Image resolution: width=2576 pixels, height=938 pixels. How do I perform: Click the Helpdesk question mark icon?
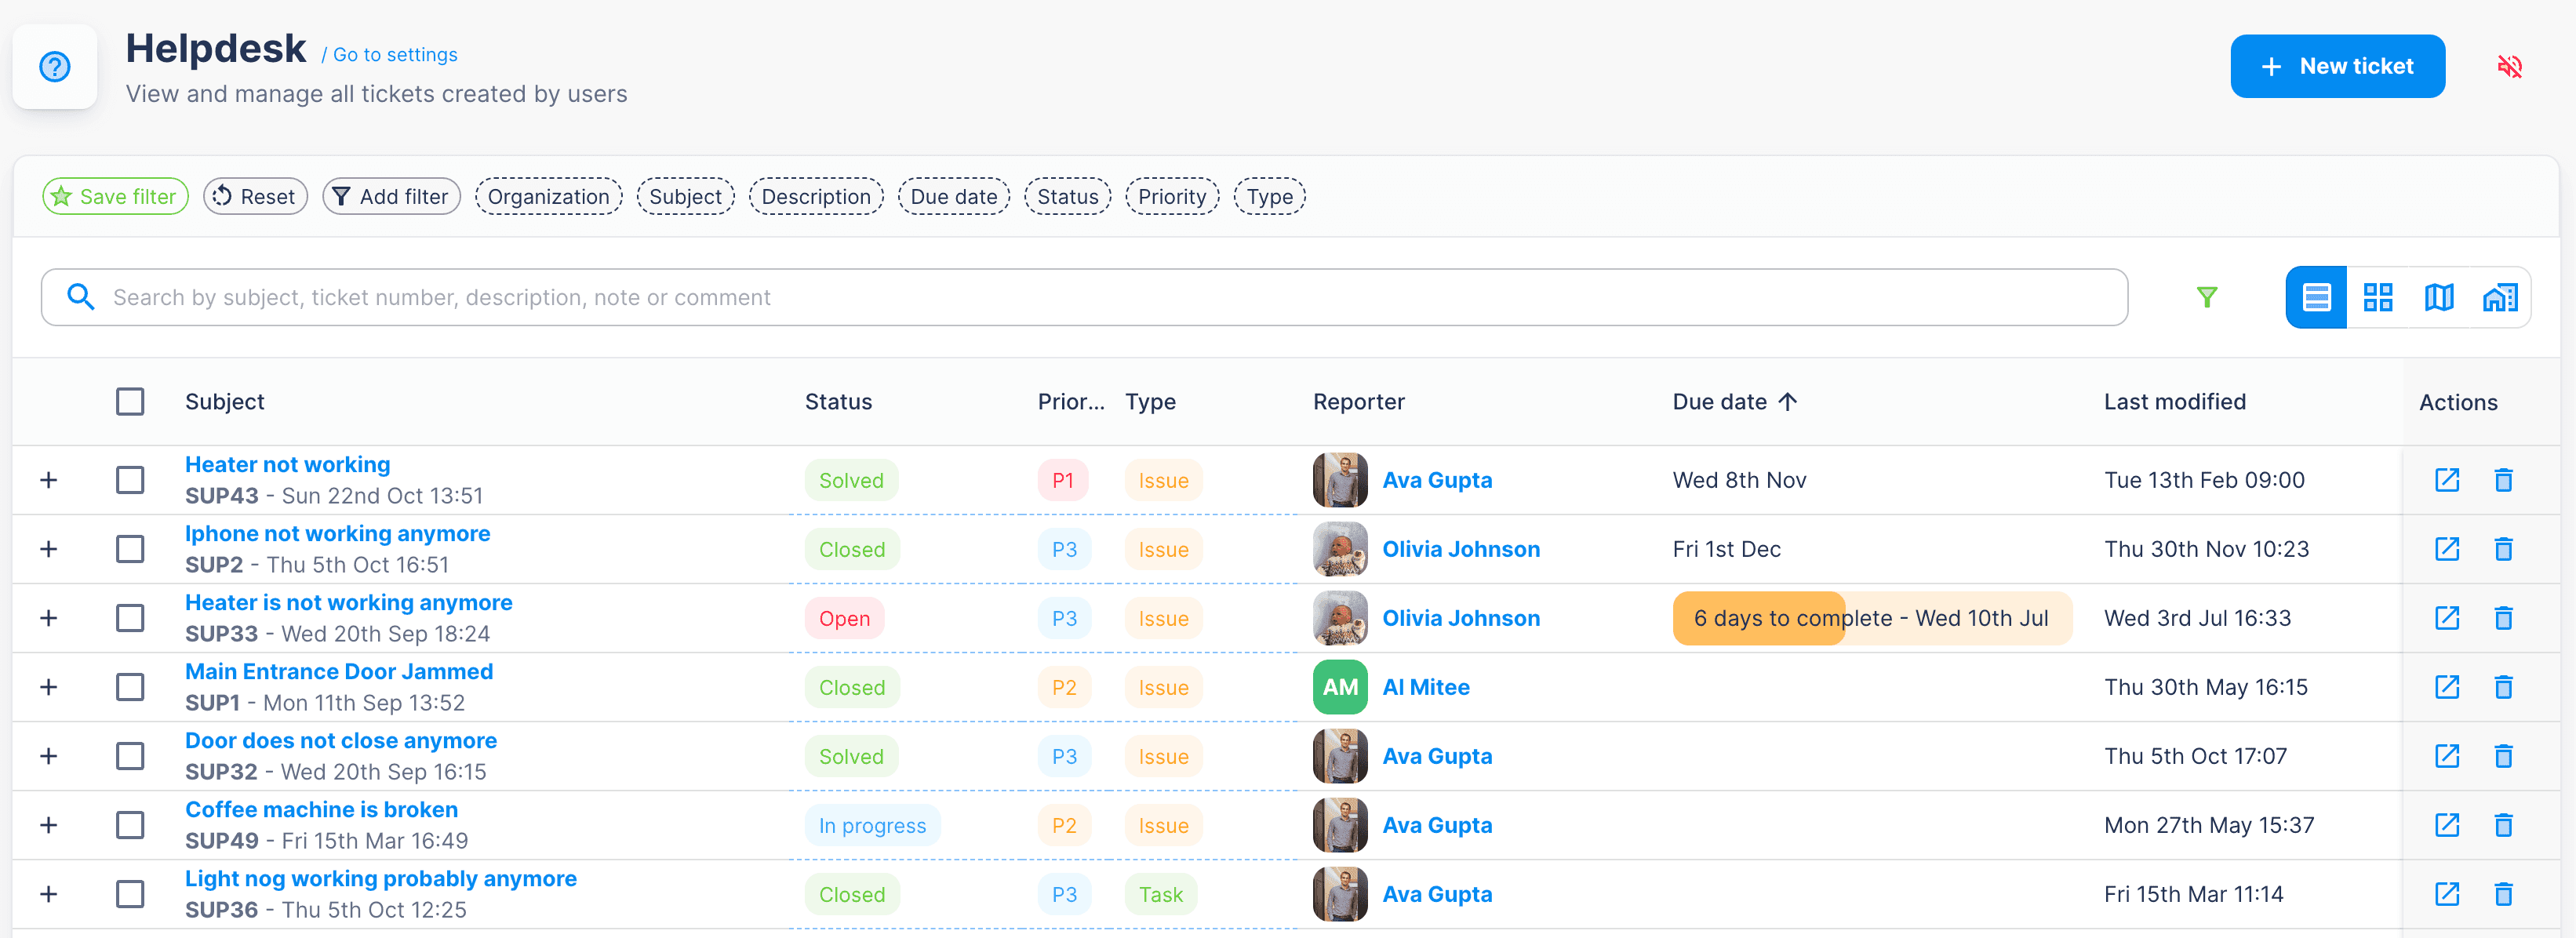55,67
